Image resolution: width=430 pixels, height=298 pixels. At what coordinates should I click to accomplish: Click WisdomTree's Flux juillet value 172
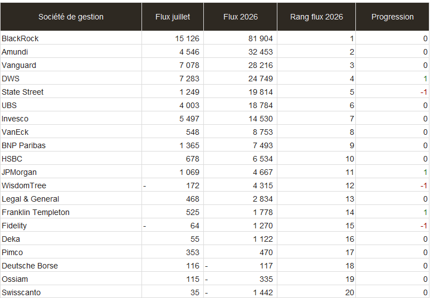point(193,185)
